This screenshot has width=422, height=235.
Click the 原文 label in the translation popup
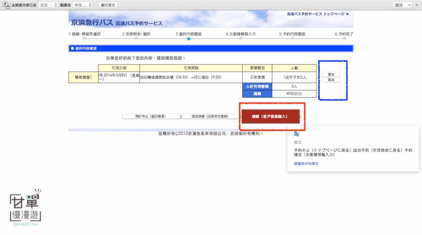(298, 142)
